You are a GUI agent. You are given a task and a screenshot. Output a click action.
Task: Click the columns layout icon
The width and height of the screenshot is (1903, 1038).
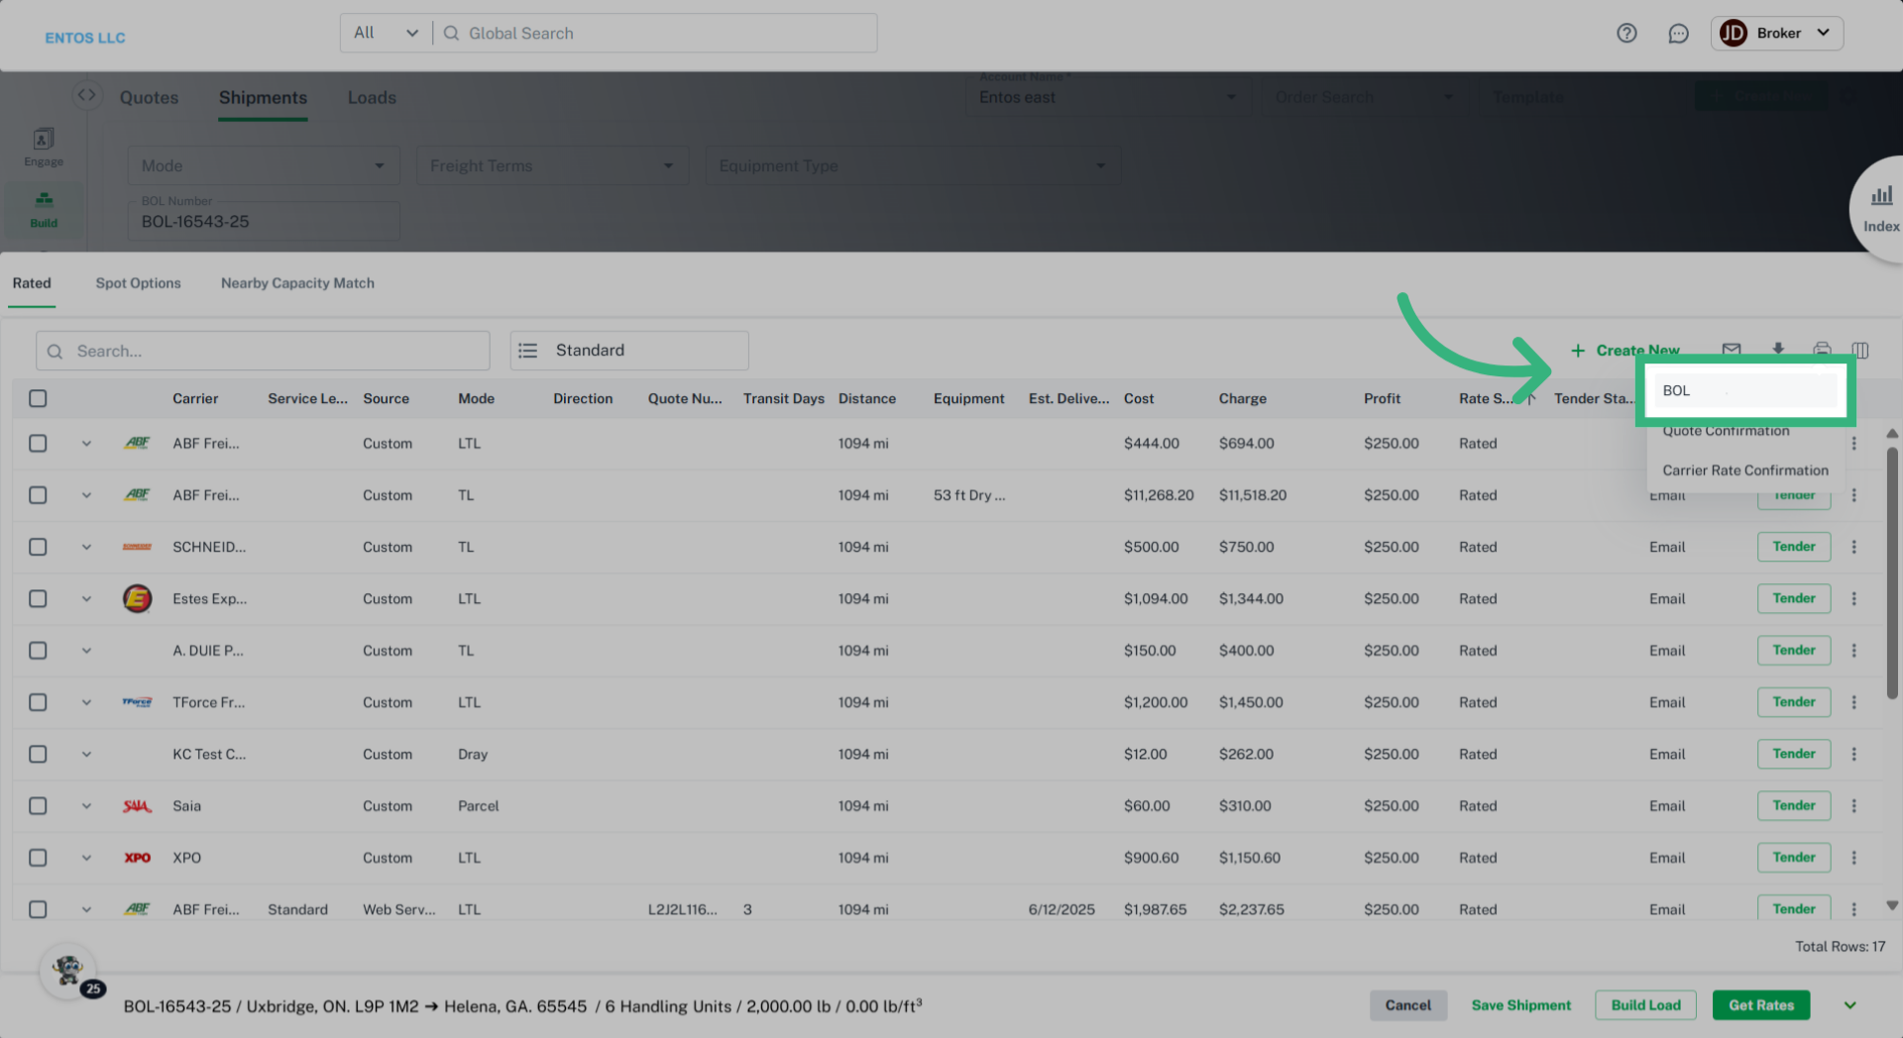click(x=1860, y=351)
